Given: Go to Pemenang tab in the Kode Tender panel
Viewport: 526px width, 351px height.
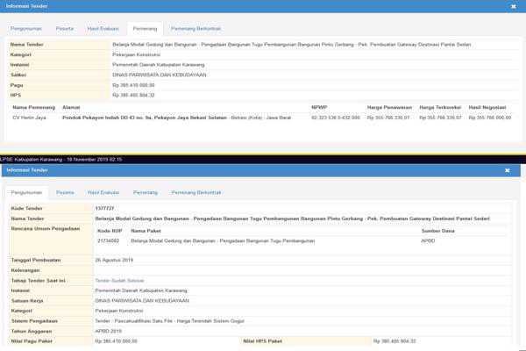Looking at the screenshot, I should (x=146, y=191).
